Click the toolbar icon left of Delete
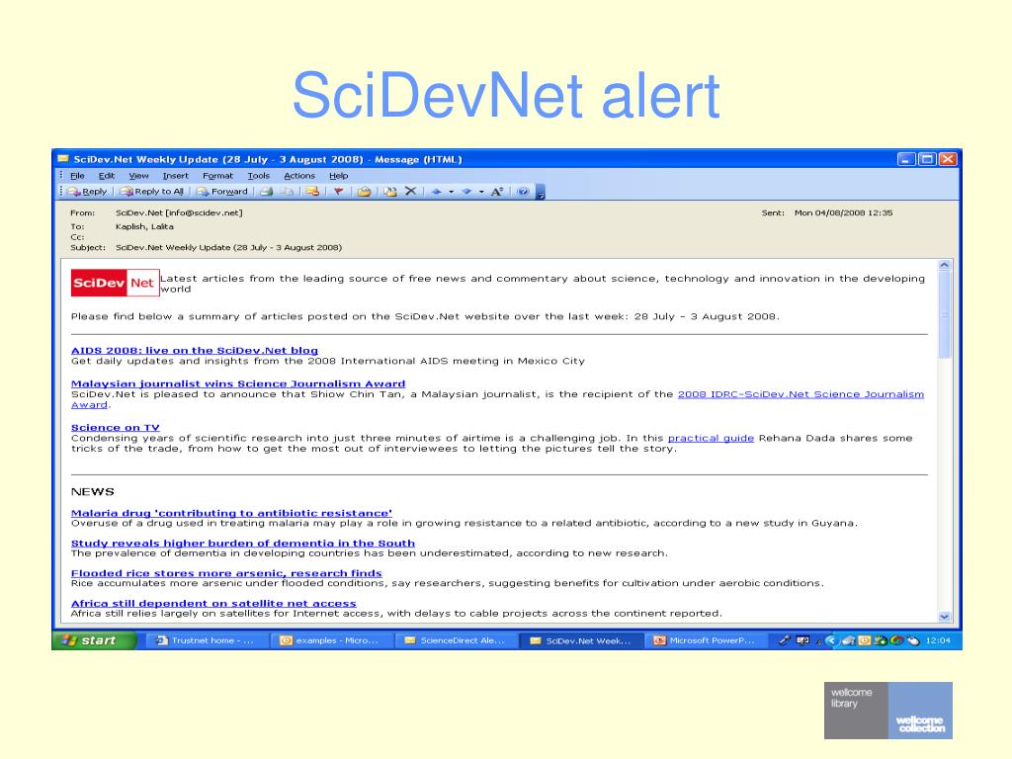 tap(389, 192)
